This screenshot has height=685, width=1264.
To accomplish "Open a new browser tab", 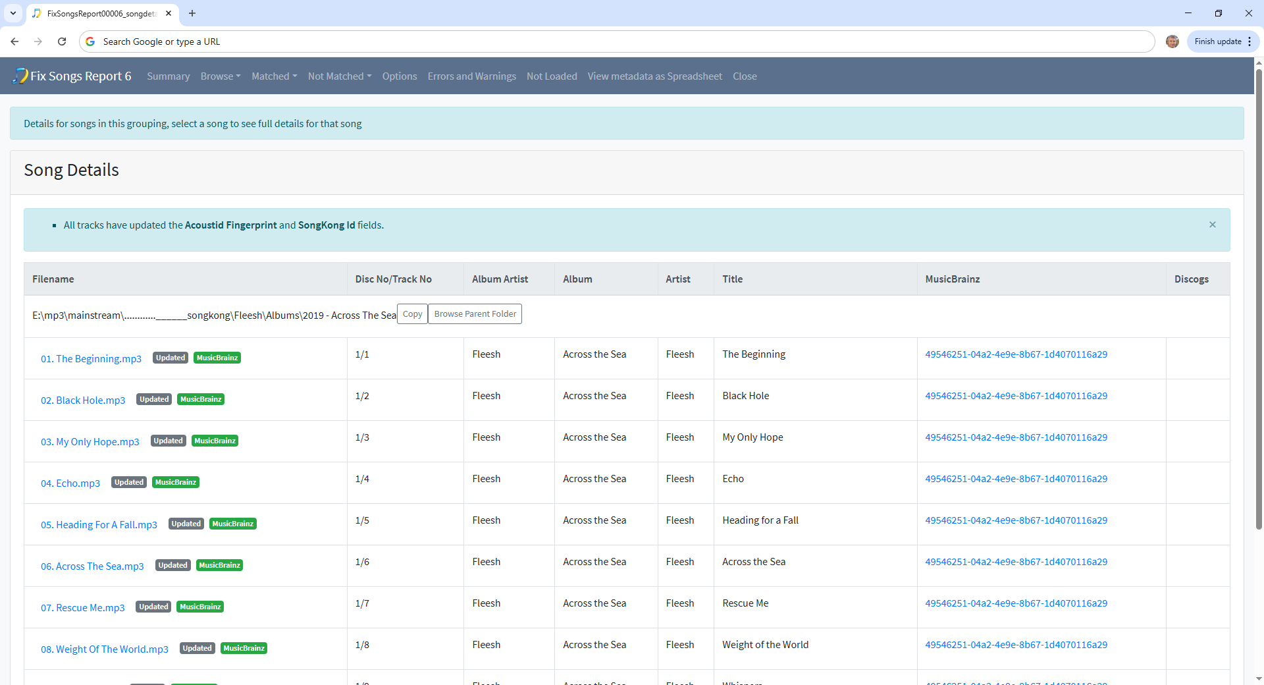I will [x=192, y=13].
